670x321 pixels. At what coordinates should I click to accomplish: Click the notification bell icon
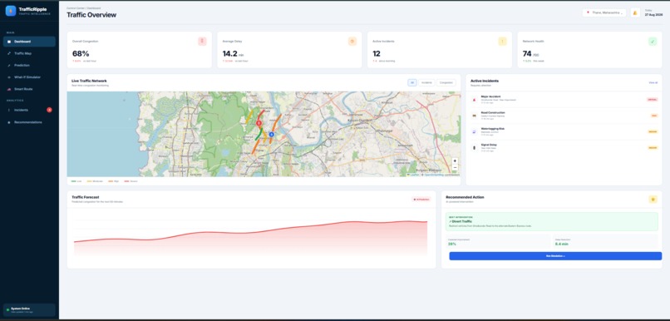point(635,12)
